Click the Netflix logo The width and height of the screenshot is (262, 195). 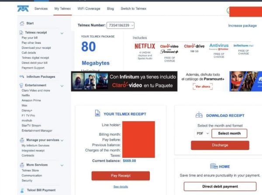click(145, 46)
